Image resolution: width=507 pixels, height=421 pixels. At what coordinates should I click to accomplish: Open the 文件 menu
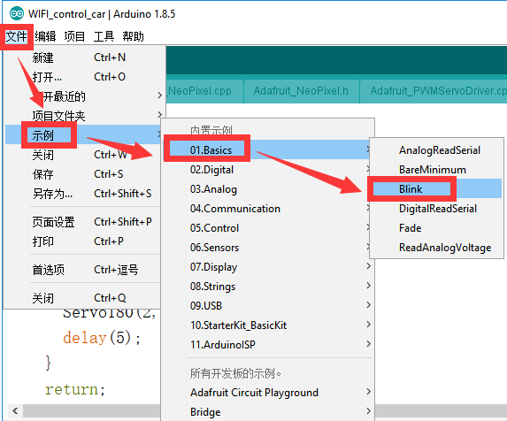[x=16, y=36]
